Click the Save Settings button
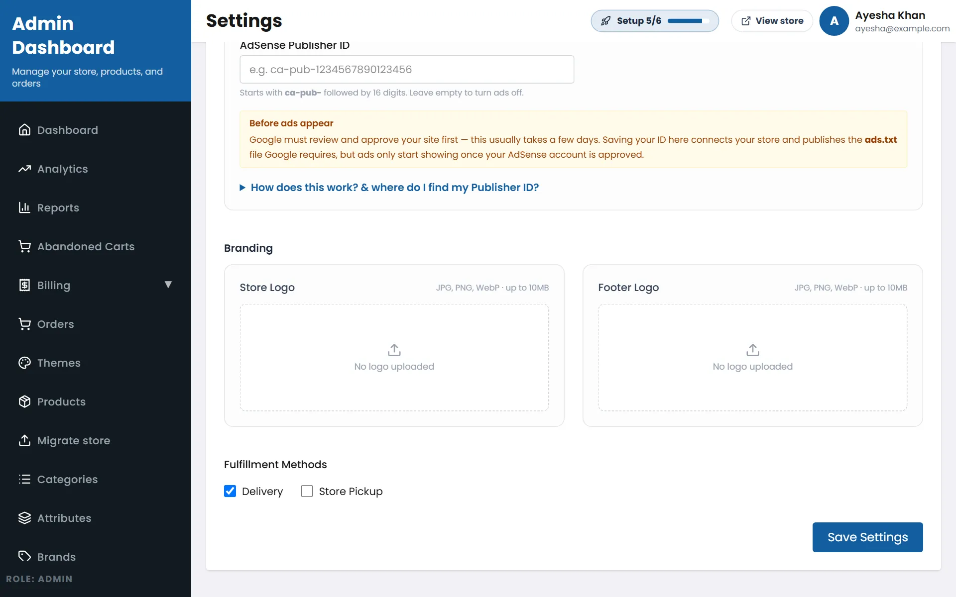Viewport: 956px width, 597px height. point(867,537)
